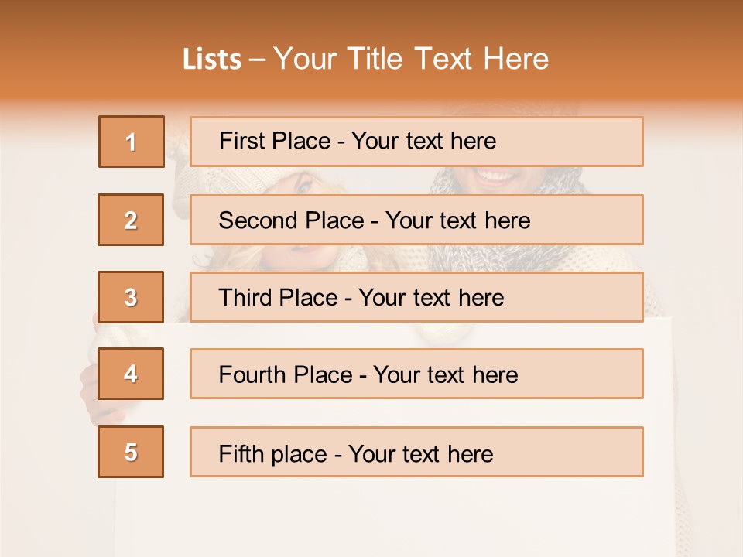Image resolution: width=743 pixels, height=557 pixels.
Task: Select the "First Place" text box
Action: (x=416, y=142)
